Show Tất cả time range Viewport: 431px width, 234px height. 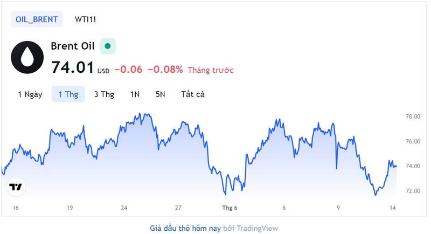193,94
